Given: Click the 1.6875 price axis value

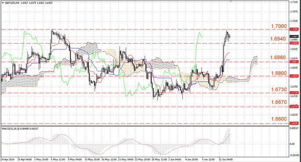Looking at the screenshot, I should pyautogui.click(x=294, y=59).
